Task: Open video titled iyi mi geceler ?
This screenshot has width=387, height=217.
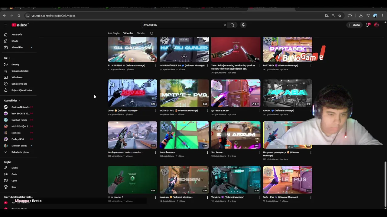Action: pos(115,197)
